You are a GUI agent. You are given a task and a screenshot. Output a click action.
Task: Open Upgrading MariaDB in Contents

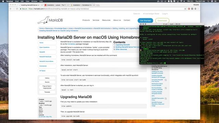123,45
